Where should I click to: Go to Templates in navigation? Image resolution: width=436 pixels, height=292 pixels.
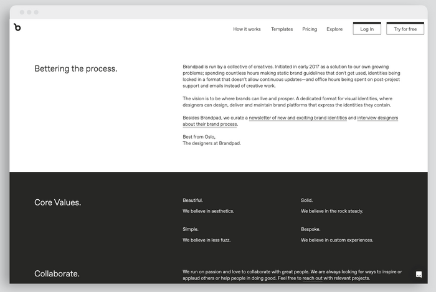282,29
